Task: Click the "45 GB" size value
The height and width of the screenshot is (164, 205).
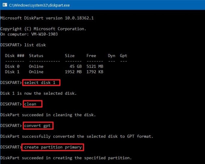Action: (x=72, y=66)
